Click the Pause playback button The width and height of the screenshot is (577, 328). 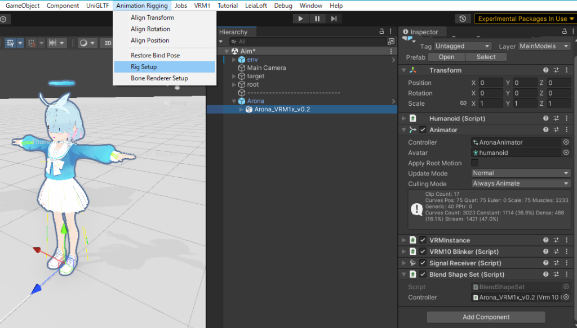click(317, 19)
